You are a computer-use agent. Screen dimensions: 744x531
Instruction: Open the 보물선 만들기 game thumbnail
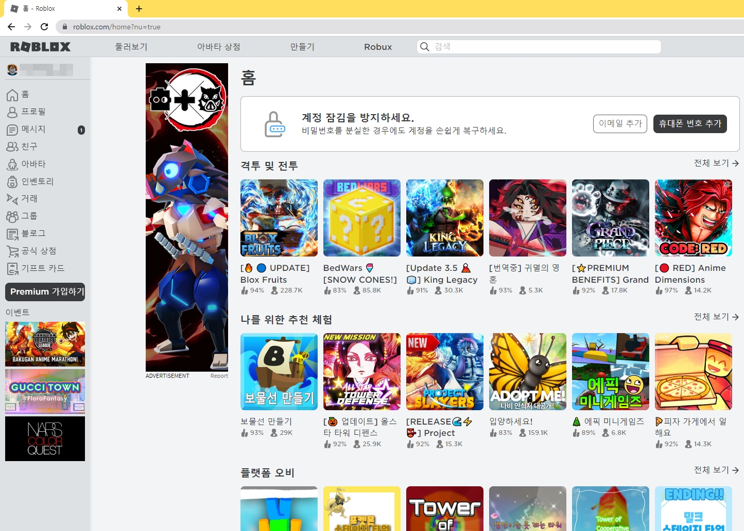pos(279,372)
